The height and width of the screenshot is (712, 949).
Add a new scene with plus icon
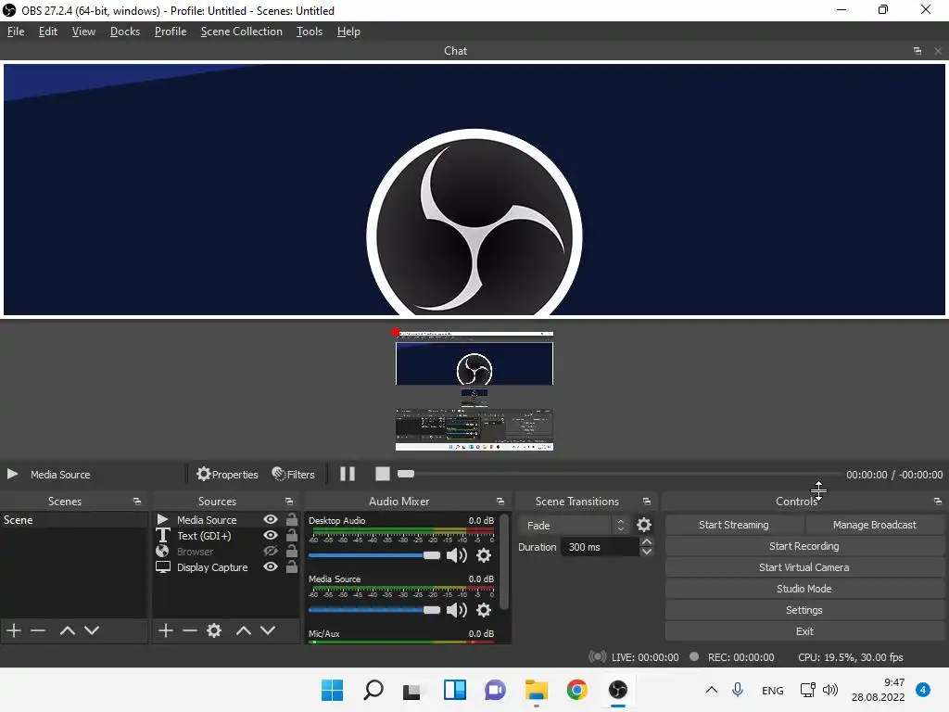pos(14,630)
